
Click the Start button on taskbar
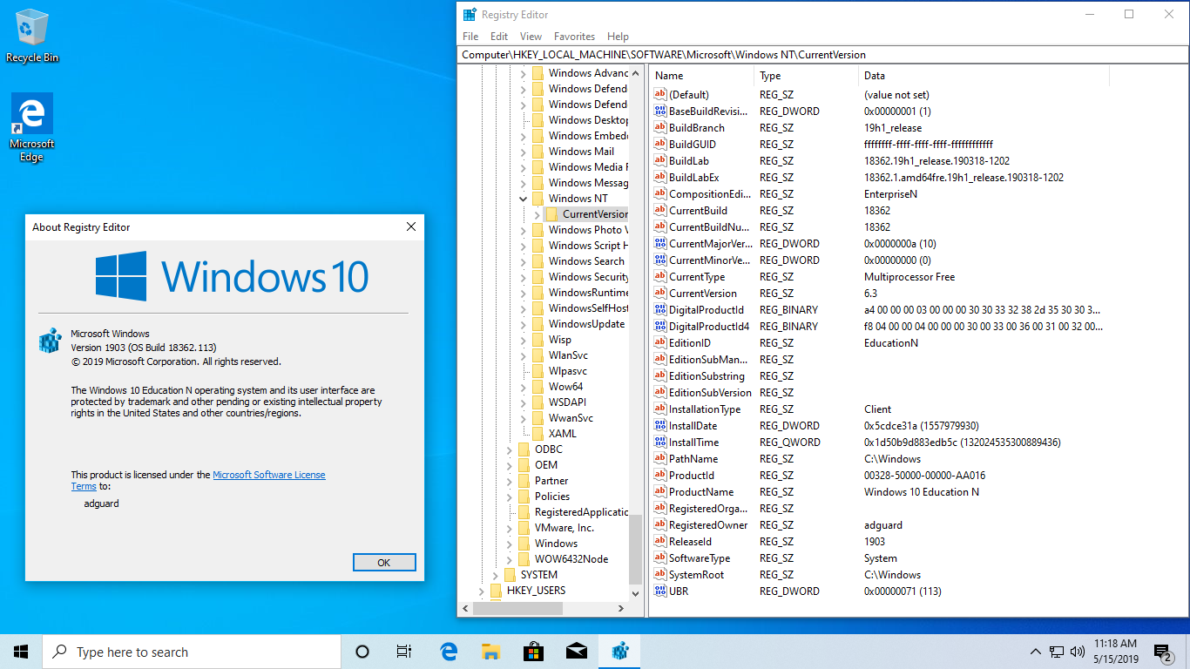pos(21,652)
